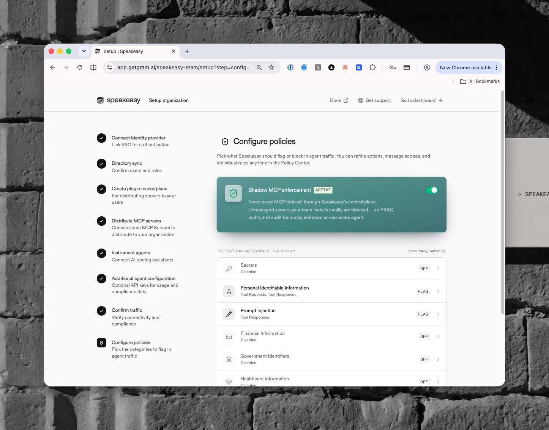The width and height of the screenshot is (549, 430).
Task: Expand the Secrets category row chevron
Action: click(438, 269)
